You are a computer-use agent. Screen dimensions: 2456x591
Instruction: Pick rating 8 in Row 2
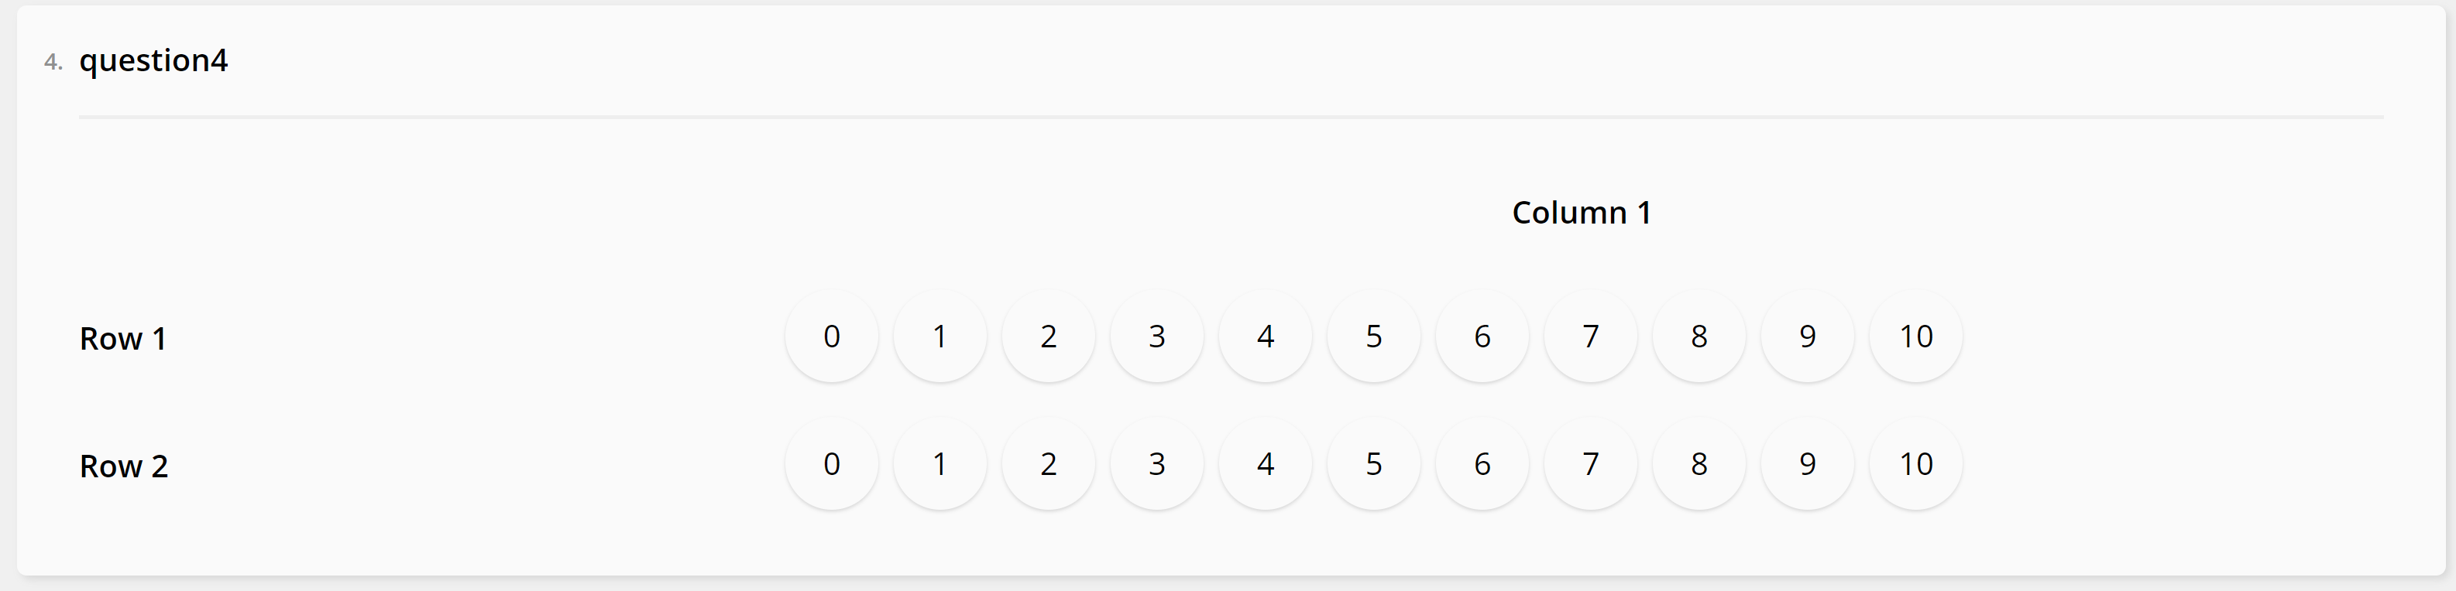click(x=1699, y=463)
